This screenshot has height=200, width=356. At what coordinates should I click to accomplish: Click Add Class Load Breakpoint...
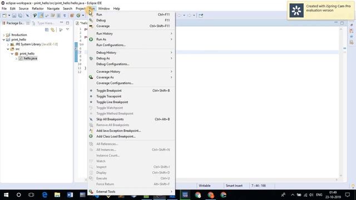[x=131, y=137]
